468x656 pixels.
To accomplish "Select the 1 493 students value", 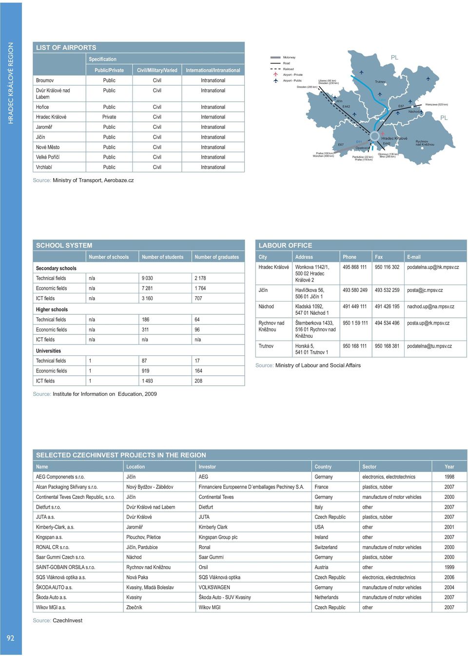I will (147, 381).
